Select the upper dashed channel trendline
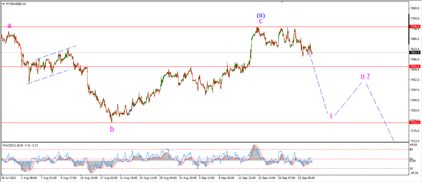422x182 pixels. pyautogui.click(x=56, y=52)
